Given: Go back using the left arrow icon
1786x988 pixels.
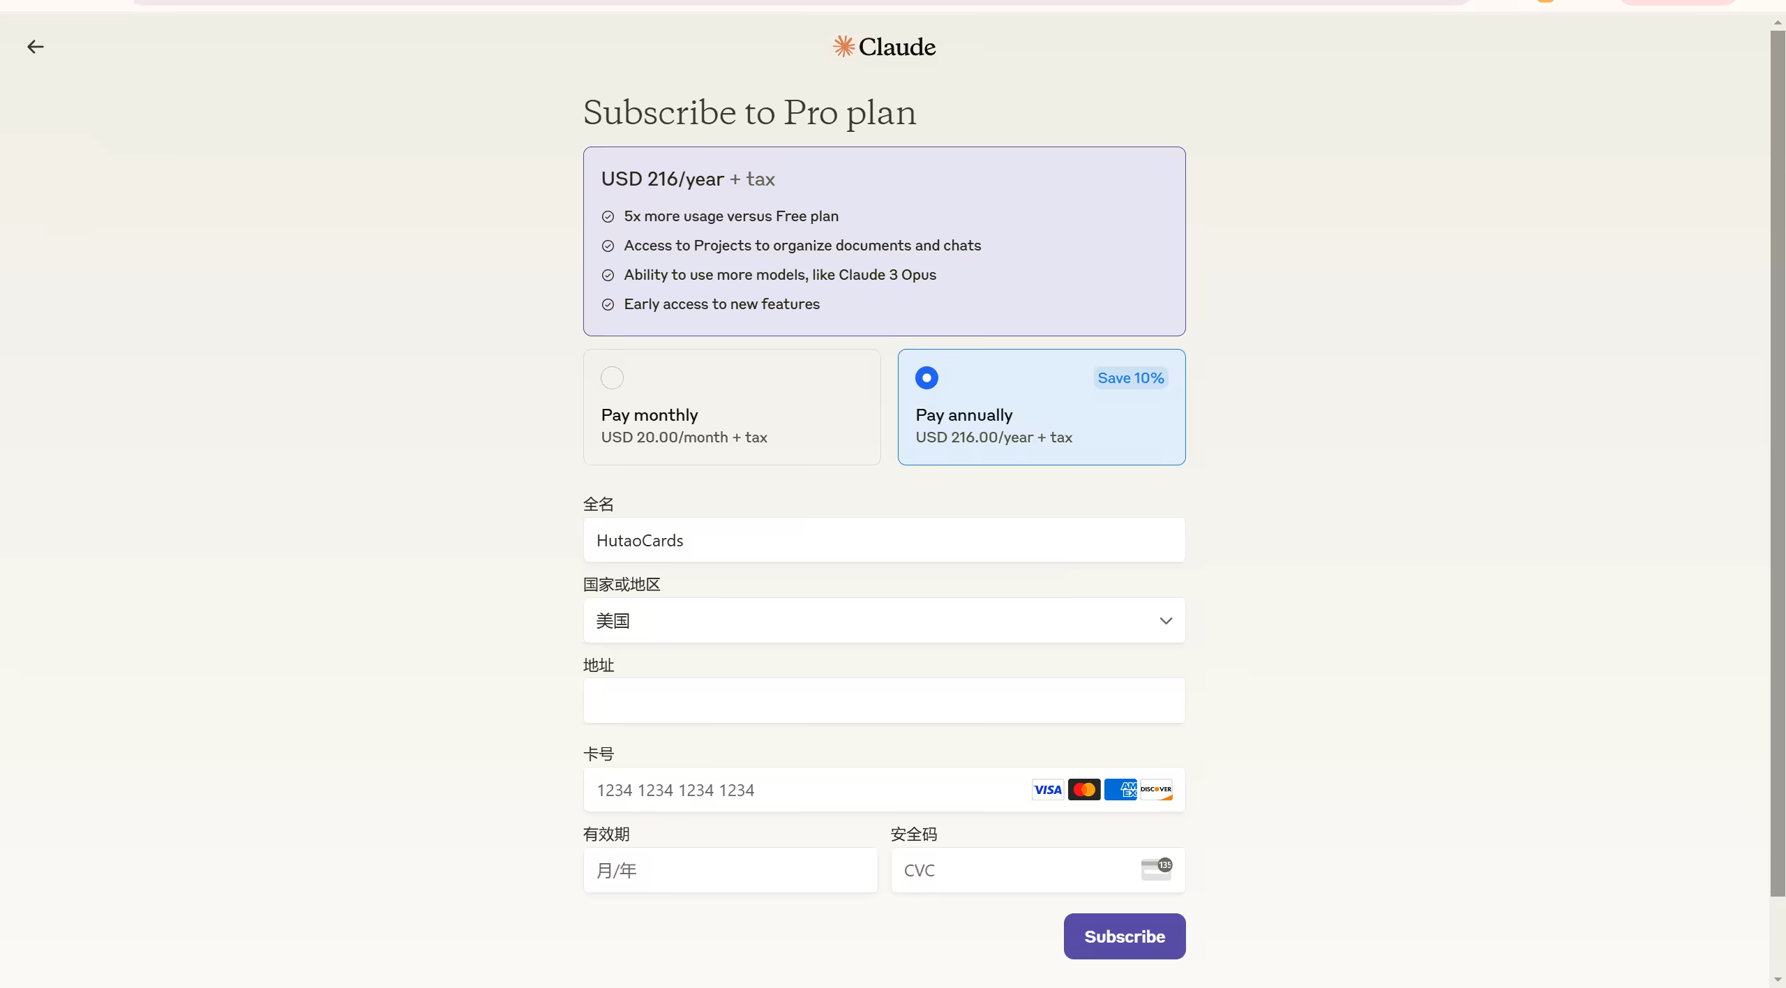Looking at the screenshot, I should coord(36,47).
